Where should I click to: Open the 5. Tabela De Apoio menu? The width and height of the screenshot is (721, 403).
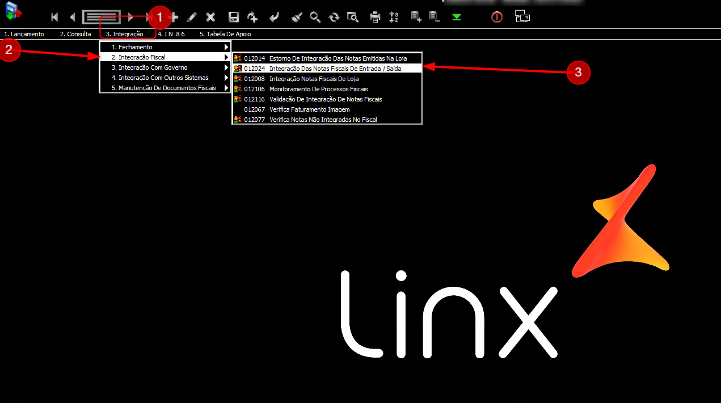coord(225,34)
